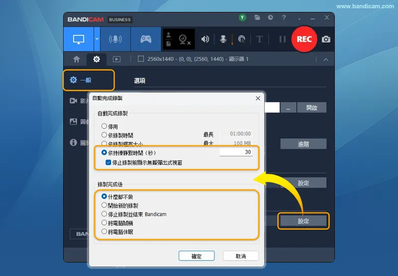Click the 進階 advanced button
The image size is (398, 276).
click(x=303, y=144)
